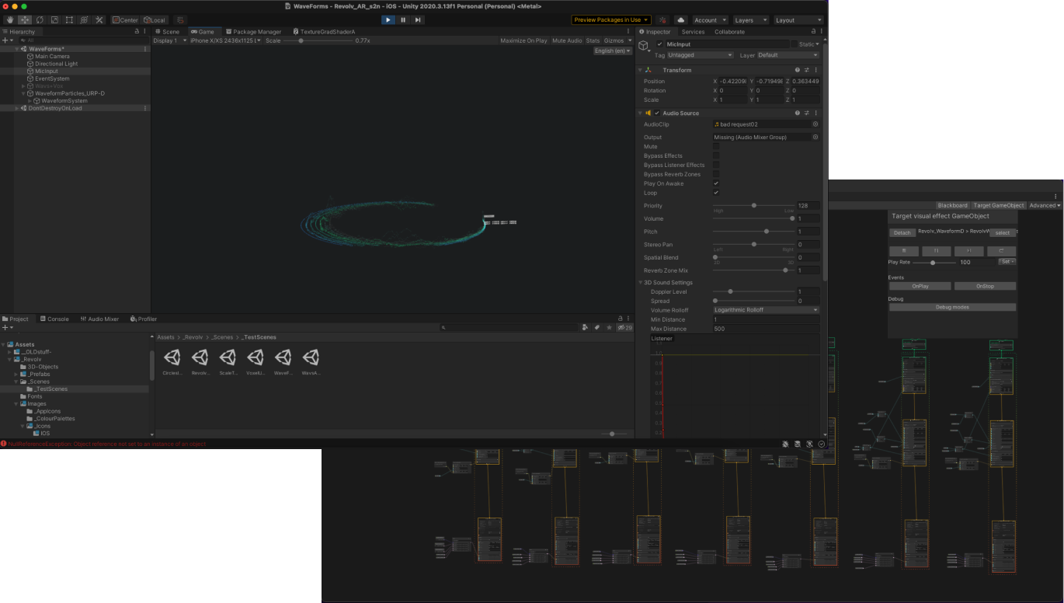Viewport: 1064px width, 603px height.
Task: Open the Account dropdown
Action: (x=710, y=20)
